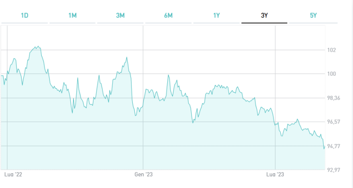Switch to the 5Y range tab

pos(313,15)
